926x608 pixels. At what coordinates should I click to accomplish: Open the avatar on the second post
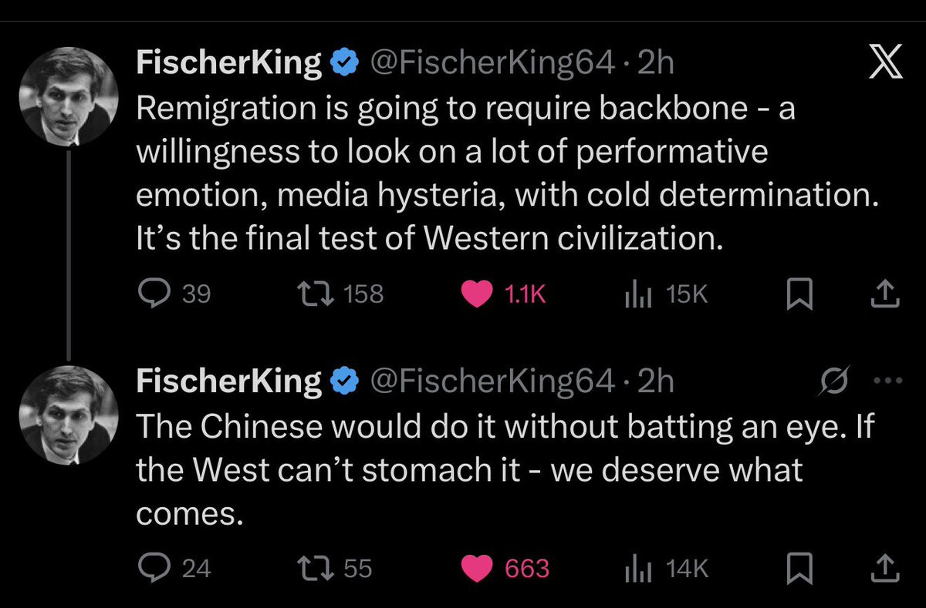pyautogui.click(x=67, y=414)
